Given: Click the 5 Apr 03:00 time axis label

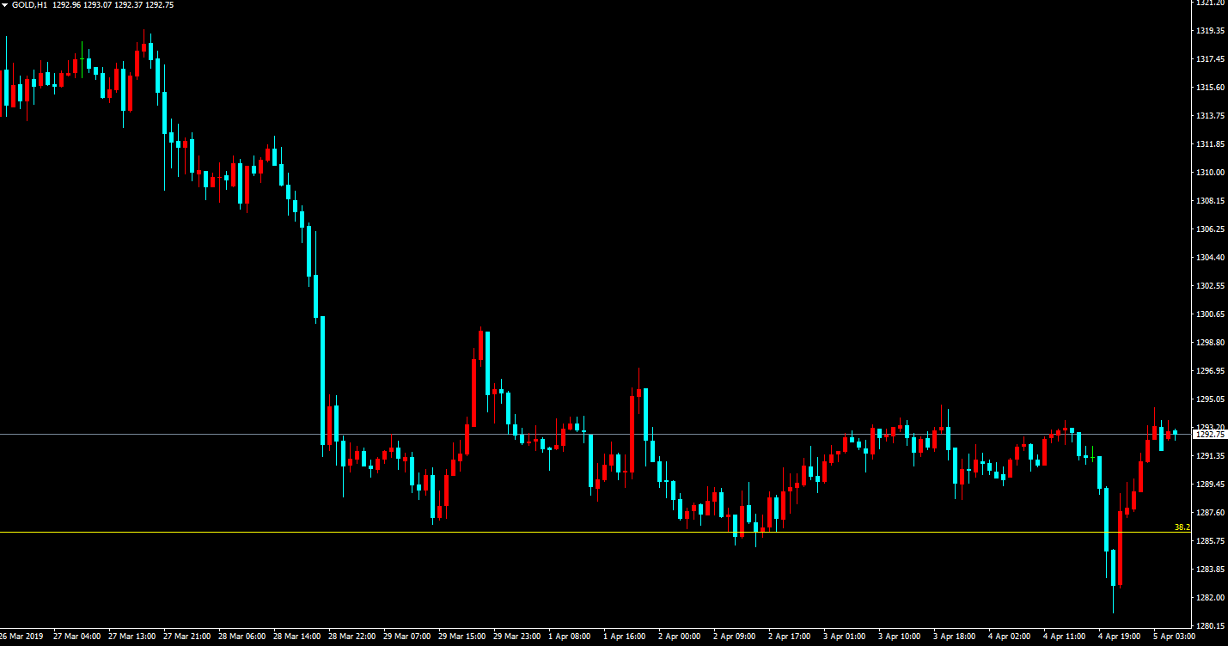Looking at the screenshot, I should [1174, 637].
